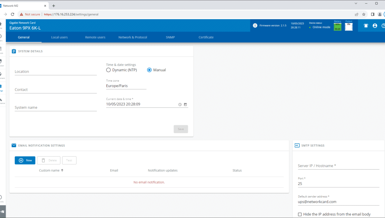Click the Not secure warning icon

21,14
